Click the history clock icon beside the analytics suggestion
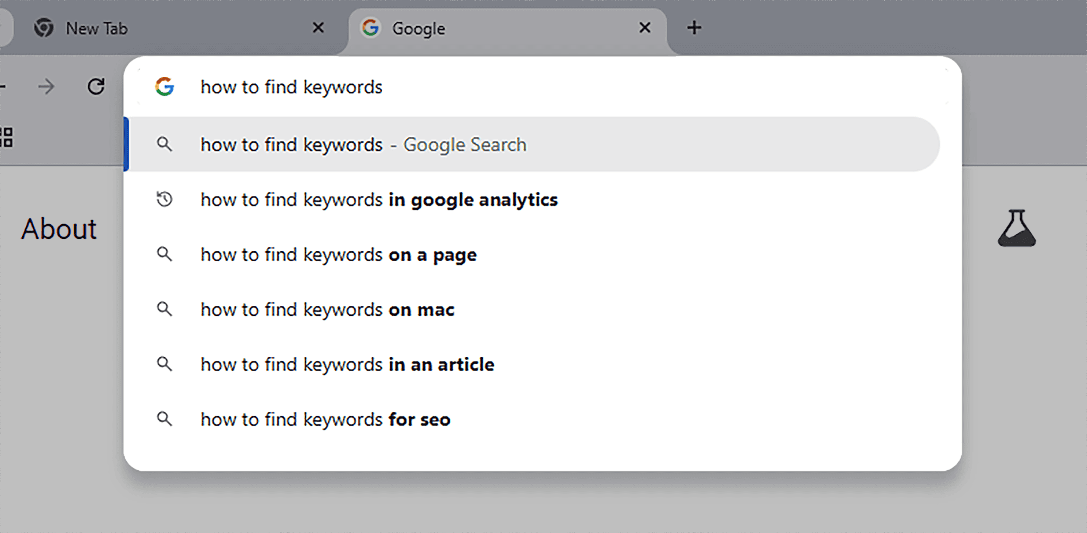The image size is (1087, 533). (165, 199)
